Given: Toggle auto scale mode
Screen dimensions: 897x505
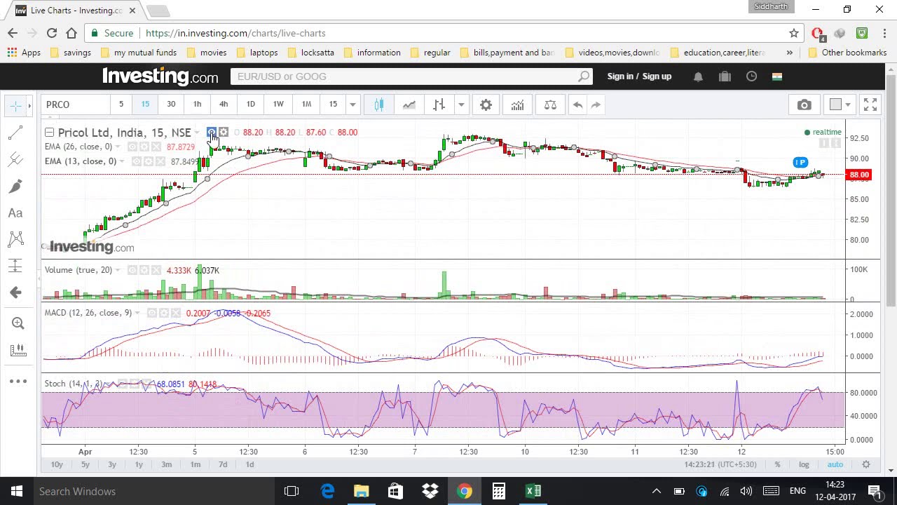Looking at the screenshot, I should pos(835,464).
